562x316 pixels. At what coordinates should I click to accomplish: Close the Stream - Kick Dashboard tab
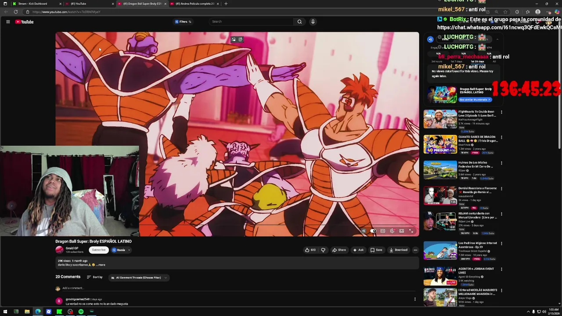(x=60, y=4)
